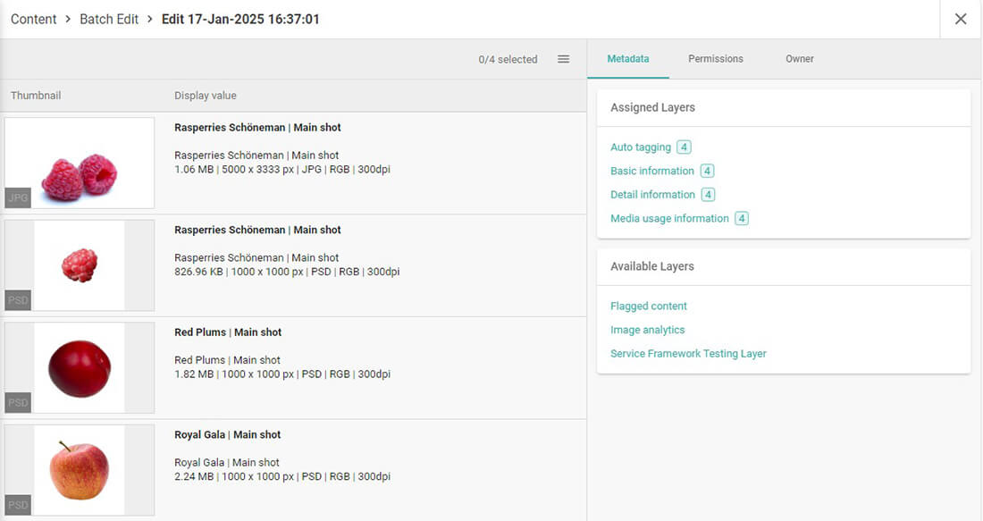This screenshot has width=983, height=521.
Task: Click the JPG badge on the raspberries thumbnail
Action: pyautogui.click(x=18, y=197)
